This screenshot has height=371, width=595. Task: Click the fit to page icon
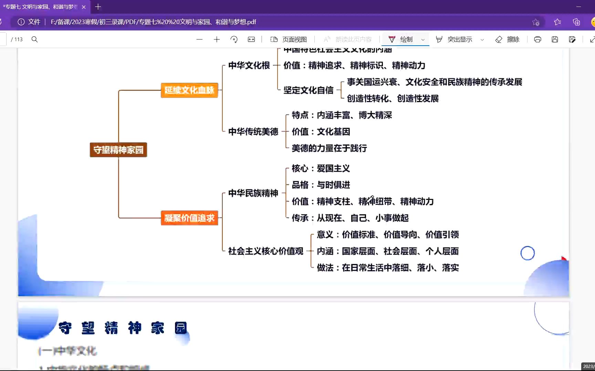[251, 40]
